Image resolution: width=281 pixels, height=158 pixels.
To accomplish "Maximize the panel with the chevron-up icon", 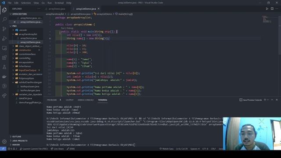I will tap(272, 100).
